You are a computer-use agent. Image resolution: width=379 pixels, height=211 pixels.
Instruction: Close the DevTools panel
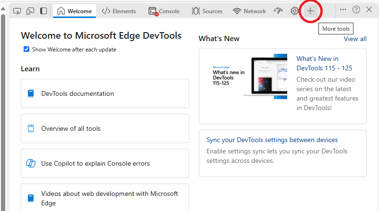(x=369, y=9)
